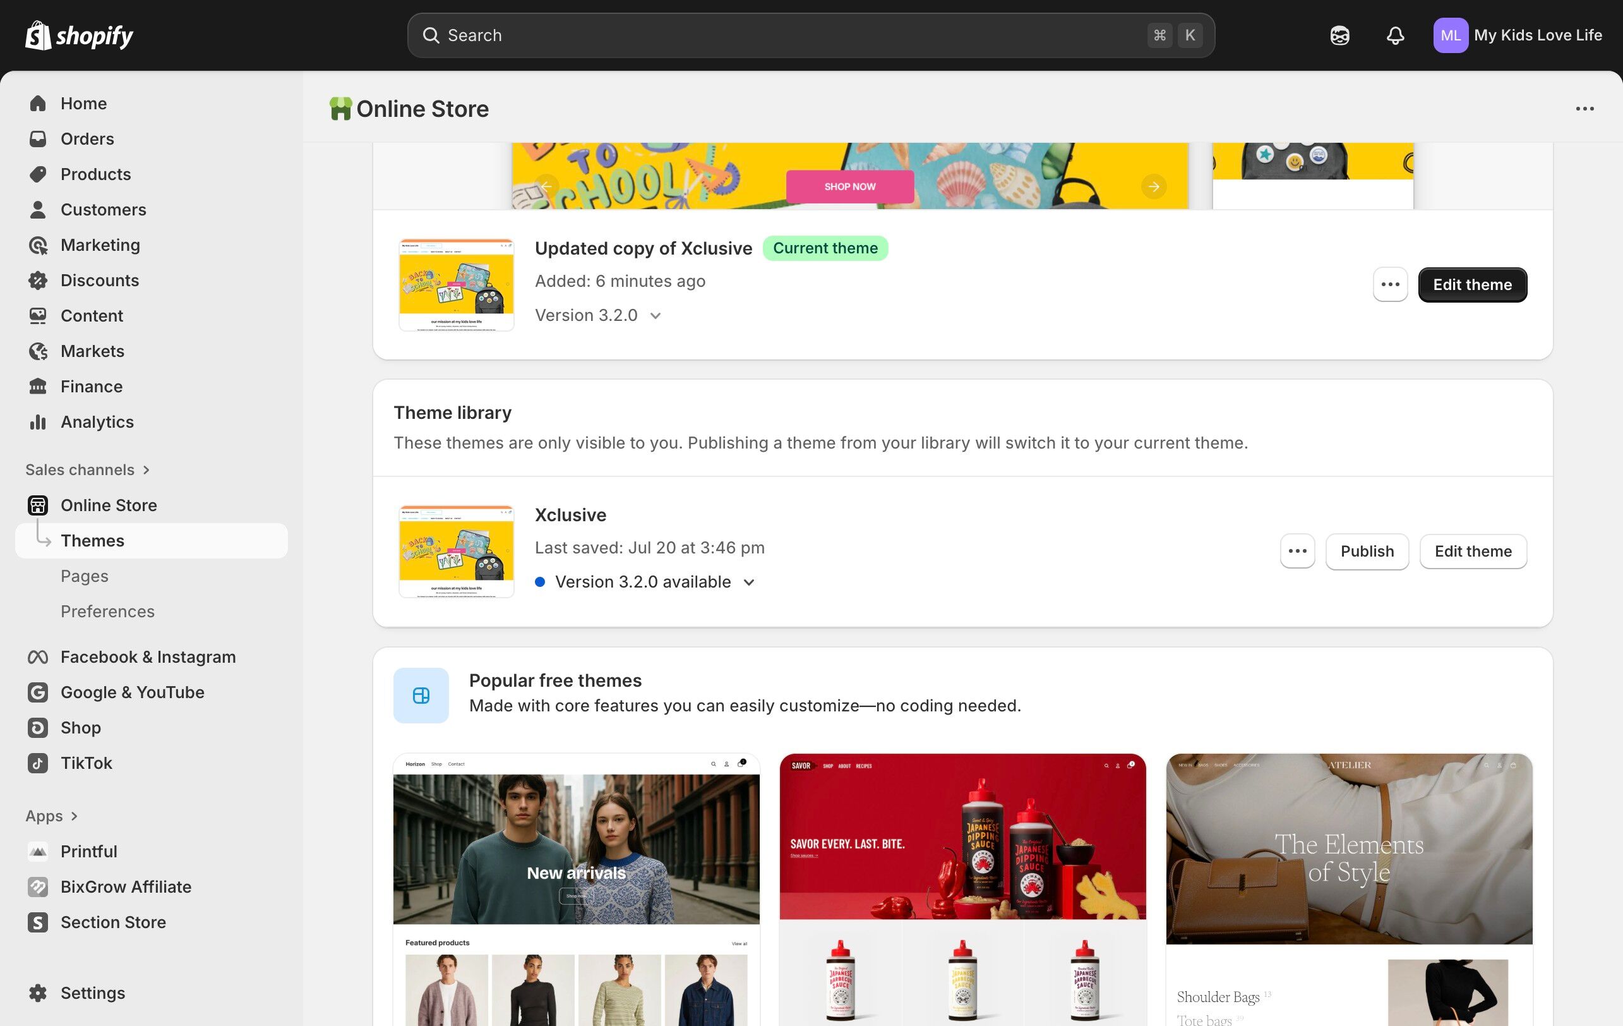Click the ML account avatar
This screenshot has width=1623, height=1026.
1450,35
